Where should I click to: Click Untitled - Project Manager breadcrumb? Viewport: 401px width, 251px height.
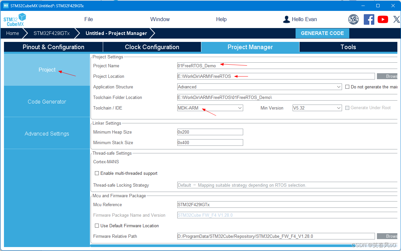[x=116, y=33]
